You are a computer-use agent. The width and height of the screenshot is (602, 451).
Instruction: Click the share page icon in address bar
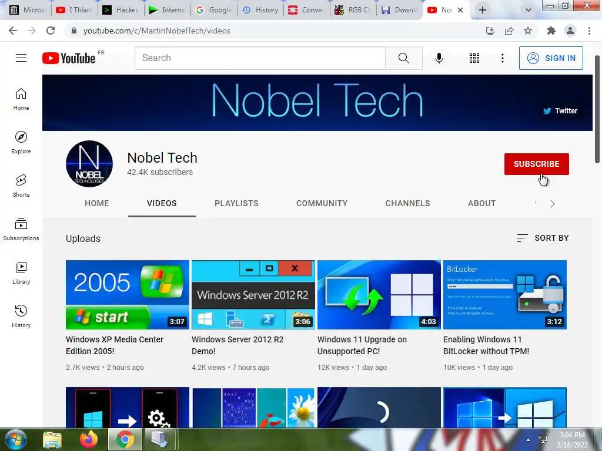[509, 31]
